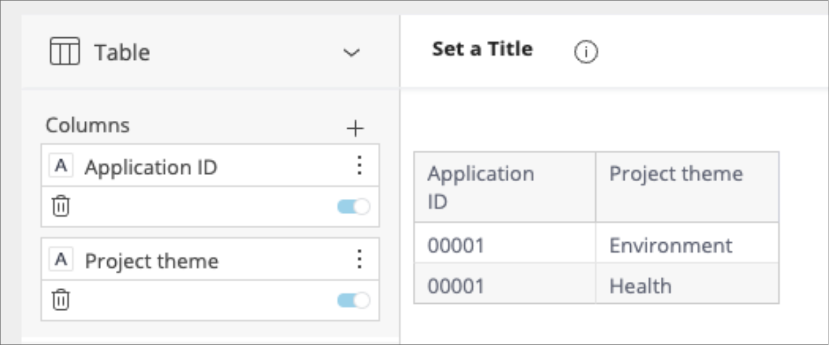Open Application ID column options menu
This screenshot has height=345, width=829.
pyautogui.click(x=359, y=165)
